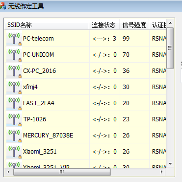Click the Xiaomi_3251 wireless antenna icon
The height and width of the screenshot is (182, 182).
click(14, 152)
